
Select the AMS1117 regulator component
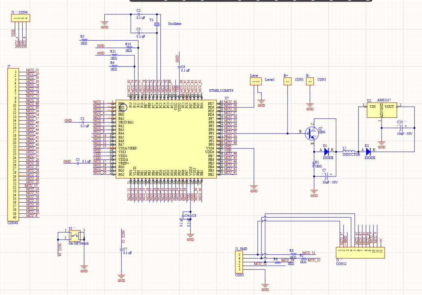pos(382,109)
